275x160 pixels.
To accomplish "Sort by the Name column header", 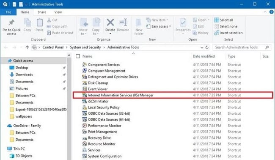I will pyautogui.click(x=87, y=56).
